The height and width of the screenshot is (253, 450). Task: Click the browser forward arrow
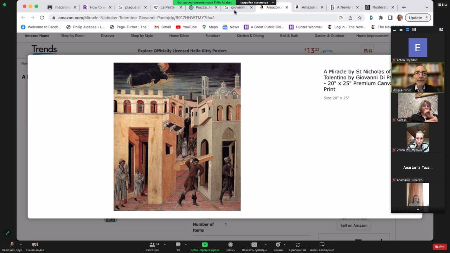pyautogui.click(x=32, y=18)
